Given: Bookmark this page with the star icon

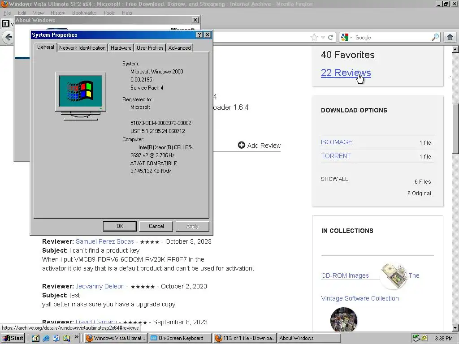Looking at the screenshot, I should coord(314,38).
